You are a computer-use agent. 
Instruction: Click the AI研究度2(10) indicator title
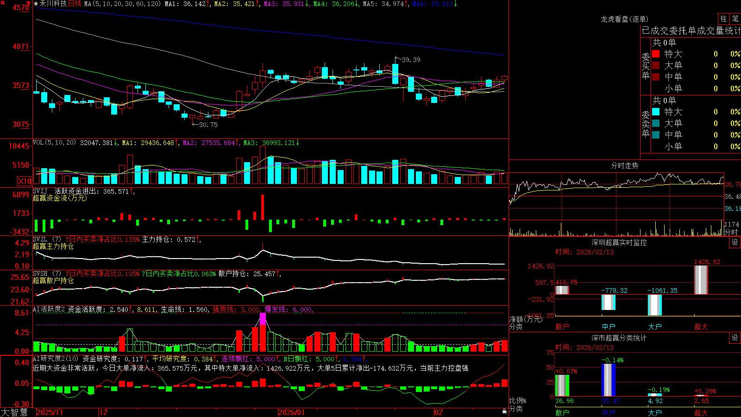[x=56, y=359]
